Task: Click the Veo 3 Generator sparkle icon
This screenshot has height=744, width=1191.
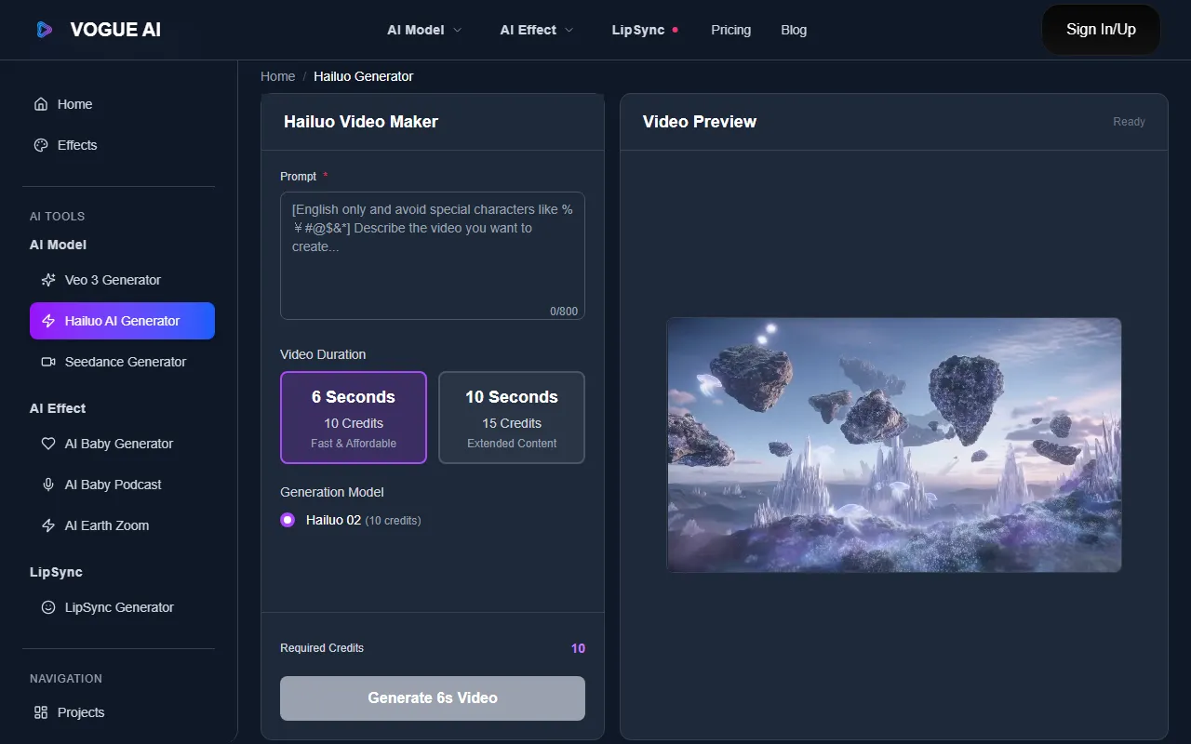Action: (x=48, y=280)
